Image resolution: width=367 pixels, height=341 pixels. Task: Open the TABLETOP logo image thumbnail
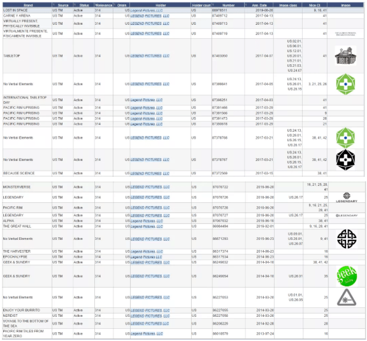click(x=345, y=55)
